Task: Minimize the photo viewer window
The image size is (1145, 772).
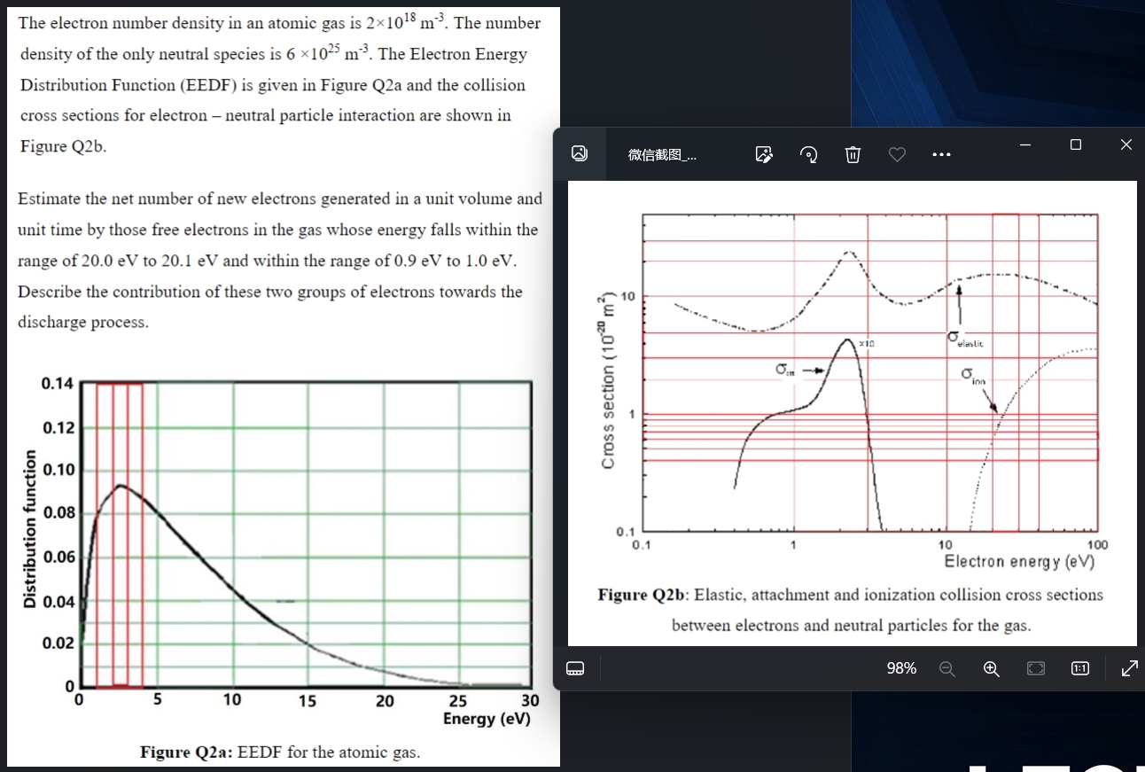Action: tap(1024, 144)
